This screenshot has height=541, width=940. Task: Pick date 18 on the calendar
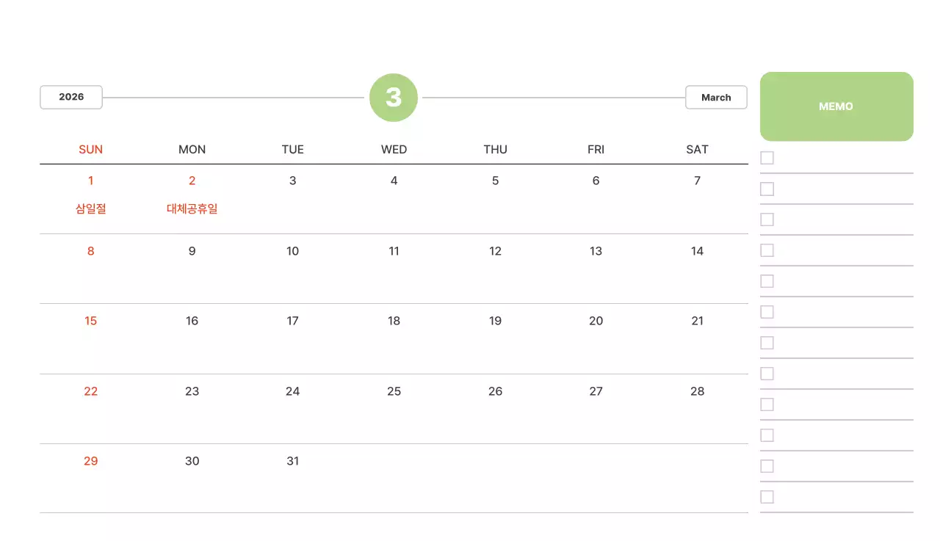click(394, 321)
